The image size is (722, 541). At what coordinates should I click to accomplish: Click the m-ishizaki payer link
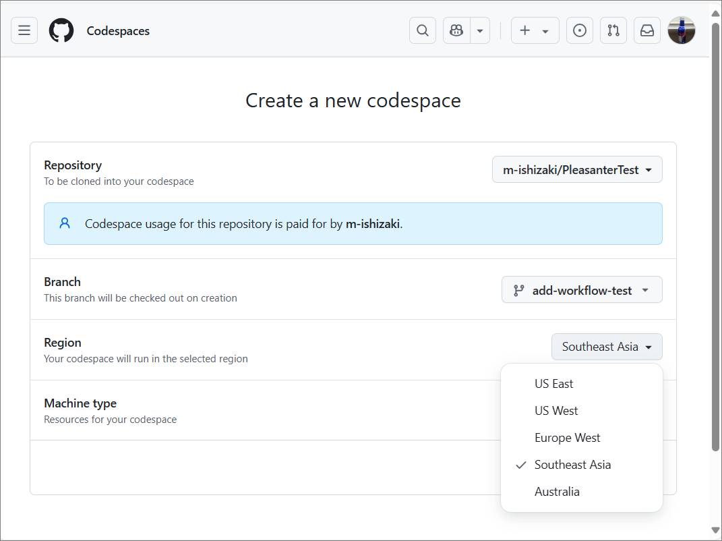click(x=373, y=223)
